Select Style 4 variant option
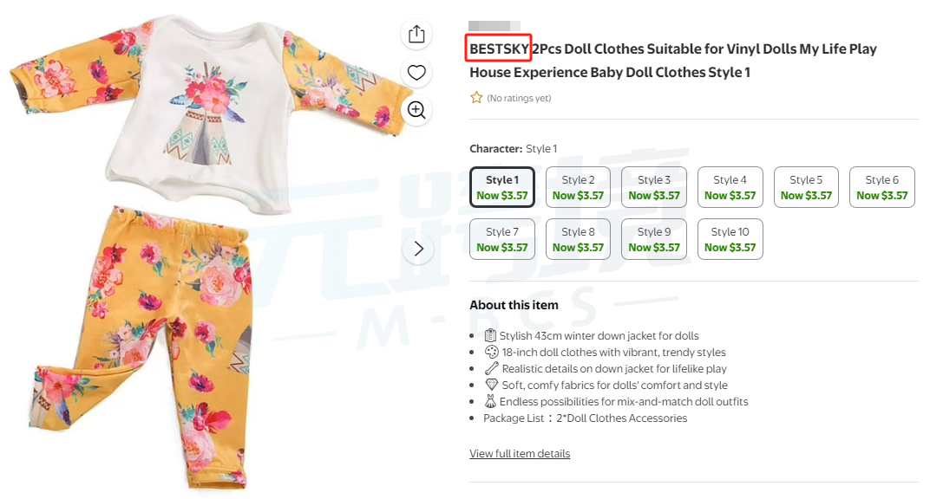 [730, 187]
